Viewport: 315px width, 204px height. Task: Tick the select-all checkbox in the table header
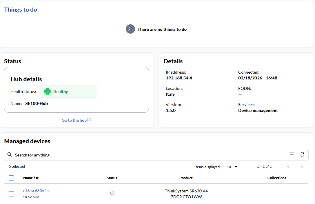[11, 178]
